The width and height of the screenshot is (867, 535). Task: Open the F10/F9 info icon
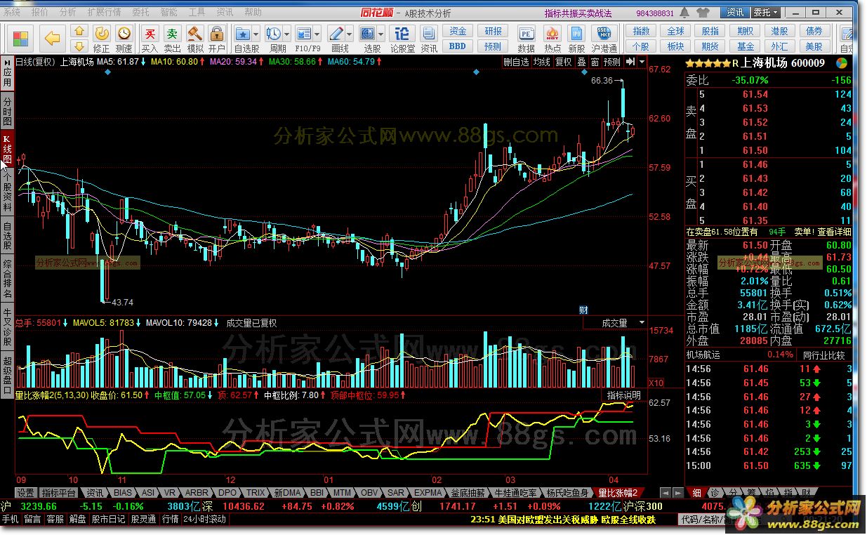pos(304,34)
